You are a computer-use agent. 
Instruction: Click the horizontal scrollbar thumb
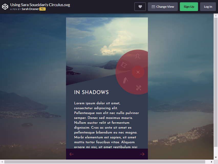coord(105,162)
